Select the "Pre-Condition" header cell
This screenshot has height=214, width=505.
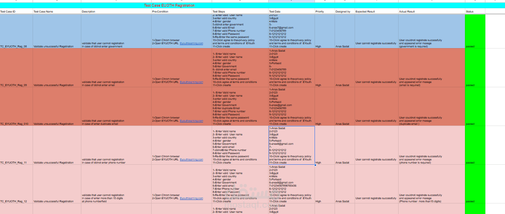181,12
